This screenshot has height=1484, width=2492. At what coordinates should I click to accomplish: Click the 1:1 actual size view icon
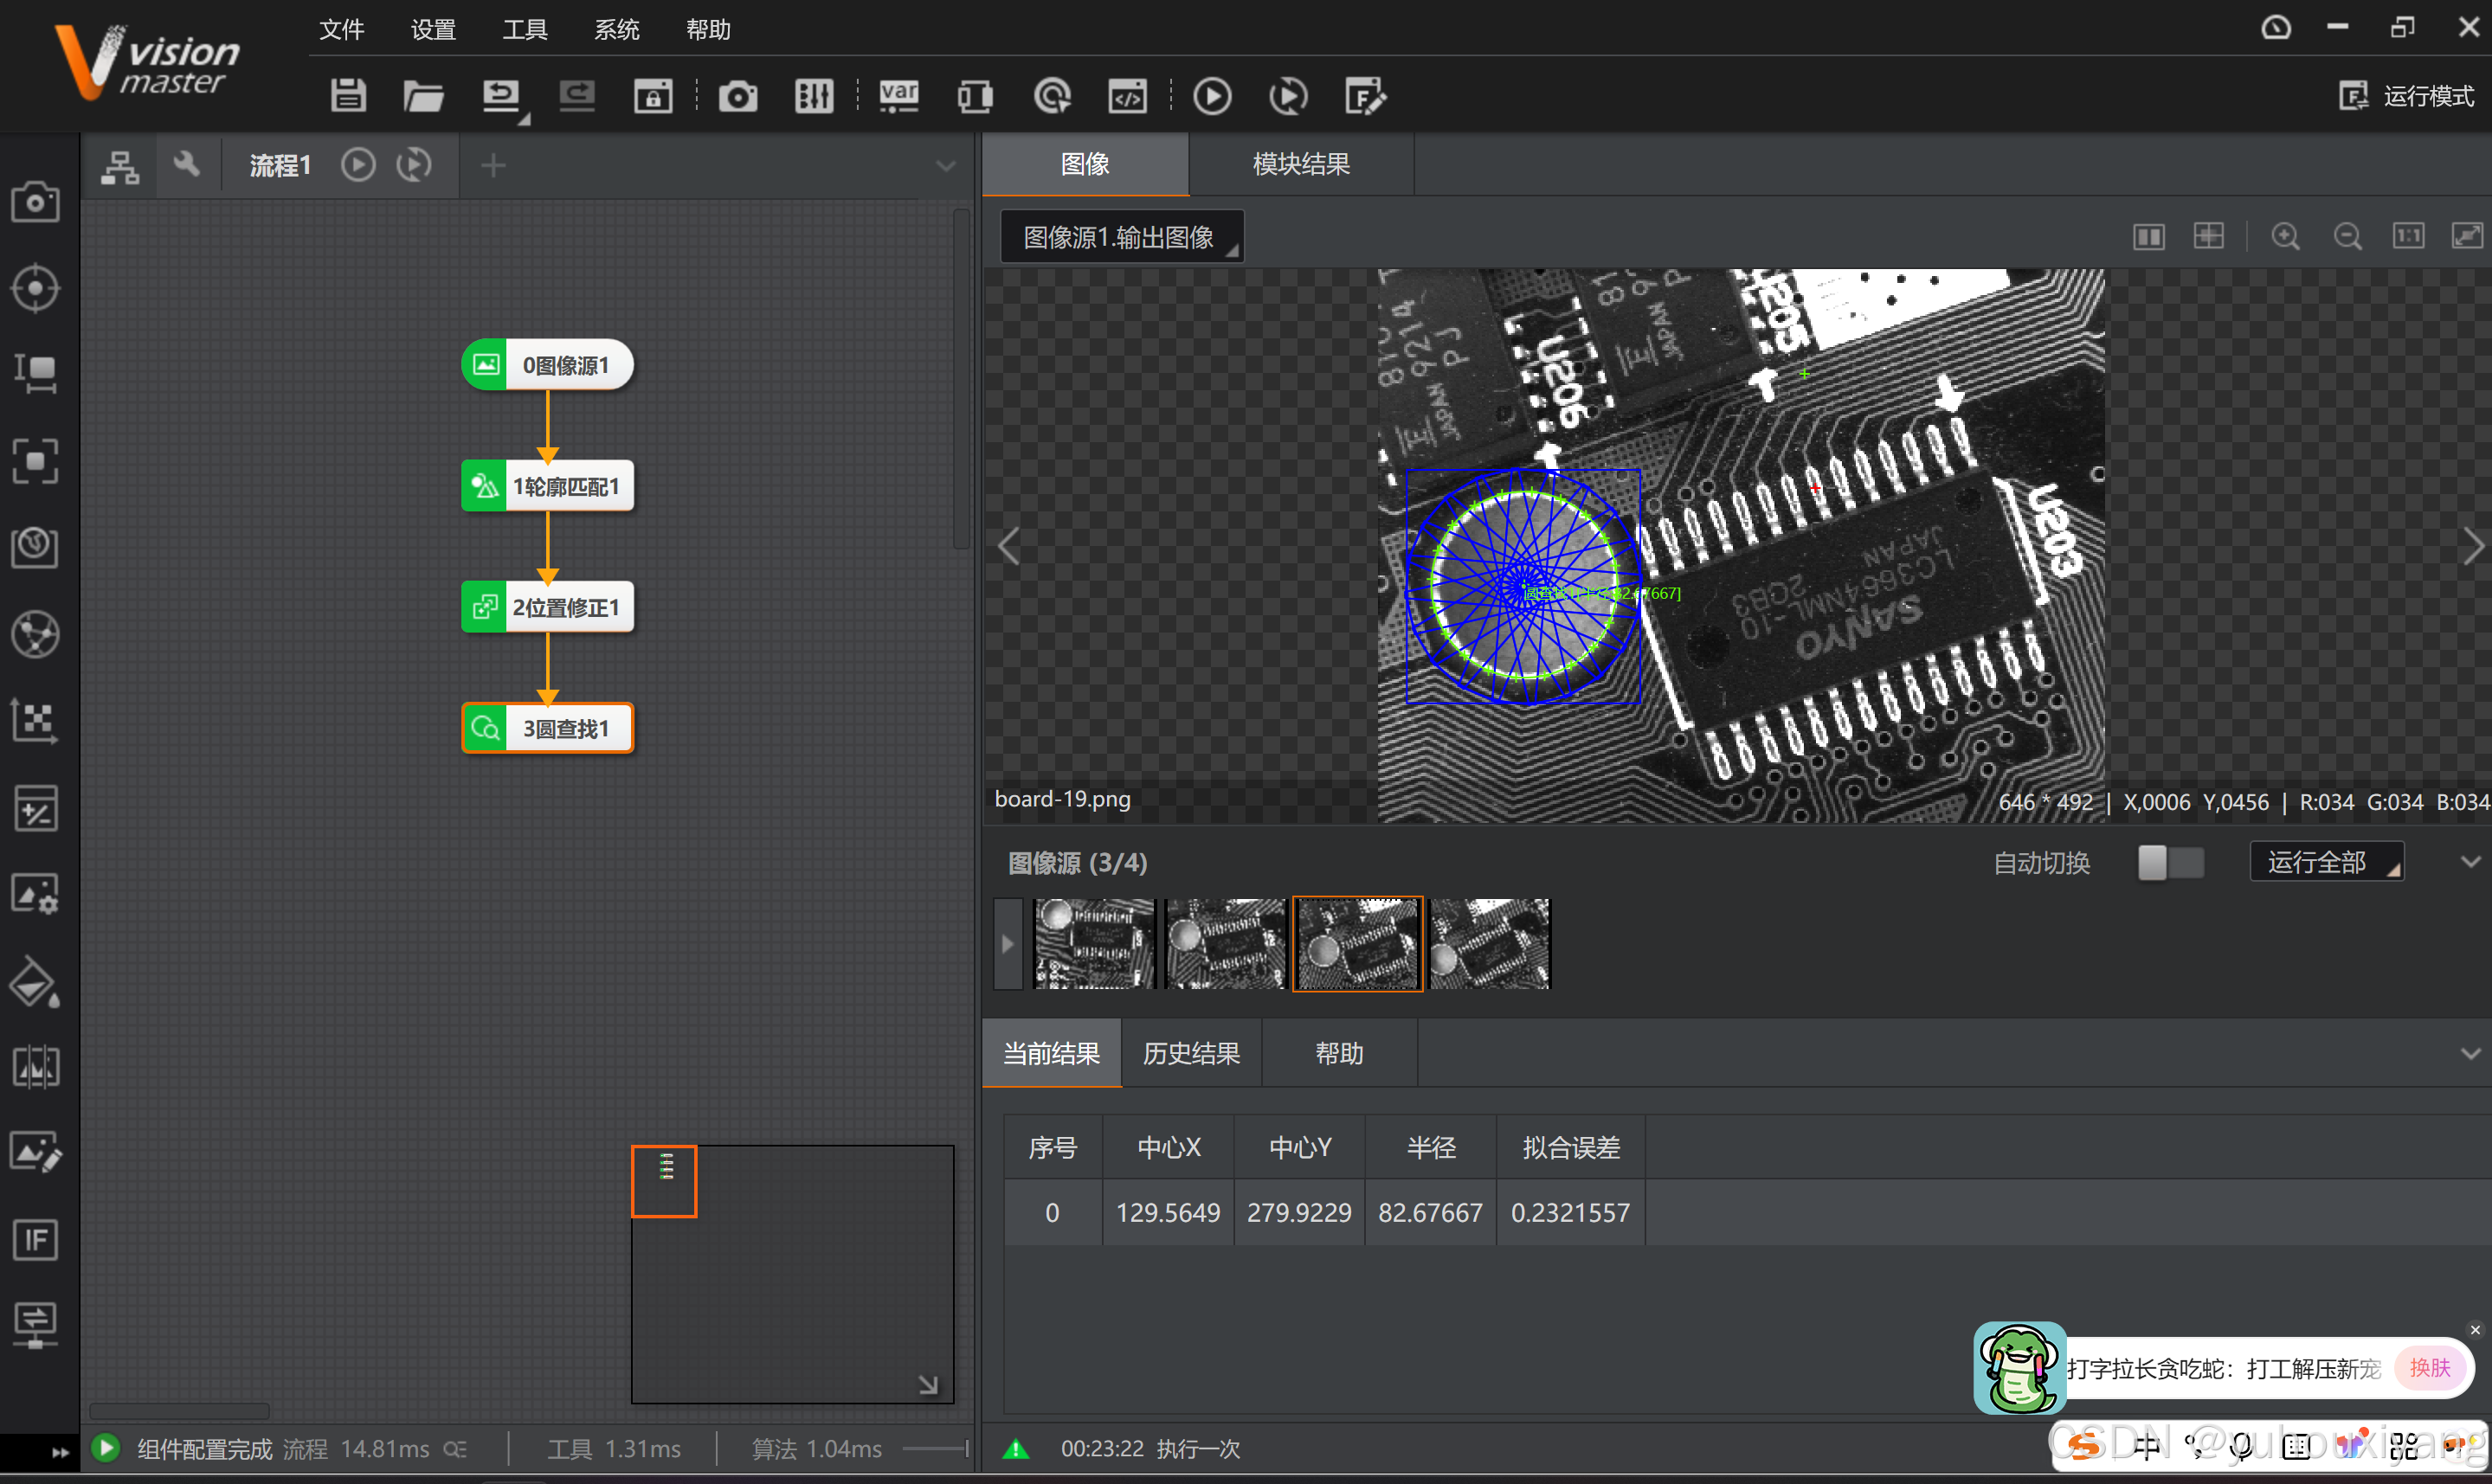point(2408,237)
